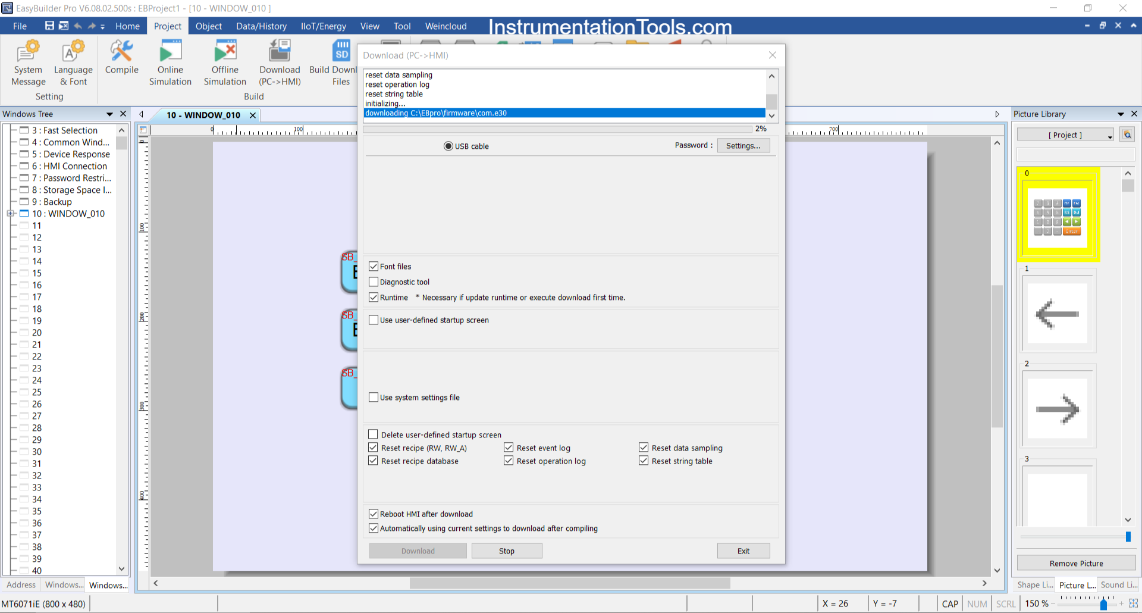The width and height of the screenshot is (1142, 613).
Task: Open the IIoT/Energy ribbon tab
Action: 323,26
